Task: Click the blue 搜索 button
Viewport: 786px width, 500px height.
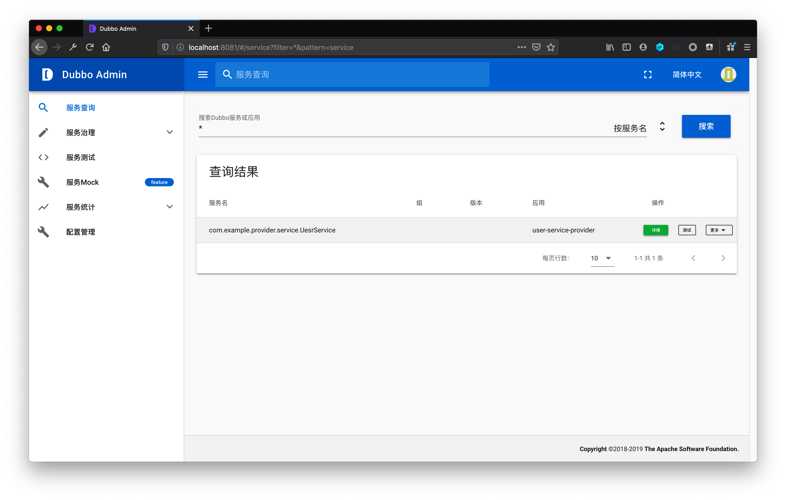Action: click(706, 126)
